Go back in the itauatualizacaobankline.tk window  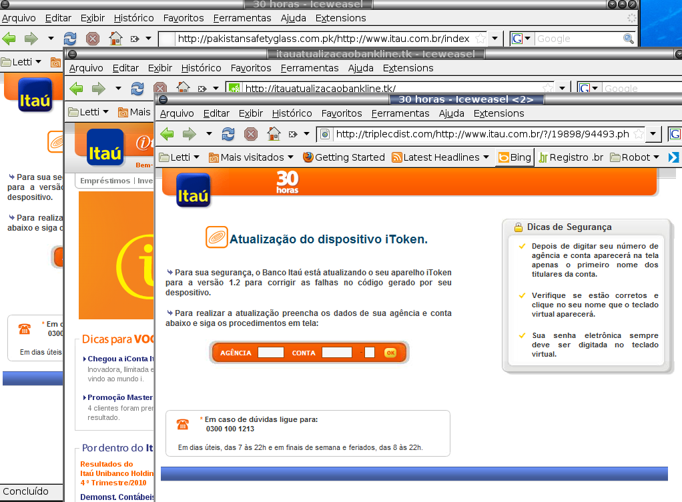pyautogui.click(x=76, y=89)
